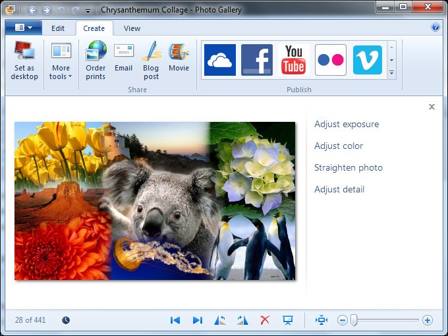Open Straighten photo settings
Image resolution: width=448 pixels, height=336 pixels.
click(349, 168)
